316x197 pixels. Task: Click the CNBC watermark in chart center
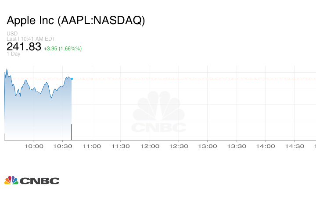tap(159, 114)
